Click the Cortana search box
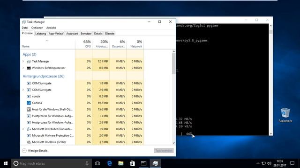The image size is (300, 168). click(52, 163)
